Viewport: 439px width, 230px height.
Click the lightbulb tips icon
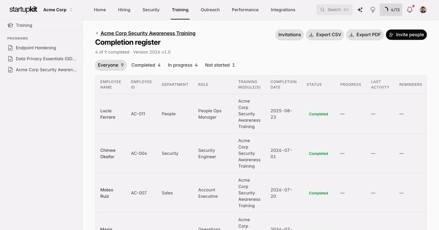pyautogui.click(x=373, y=10)
